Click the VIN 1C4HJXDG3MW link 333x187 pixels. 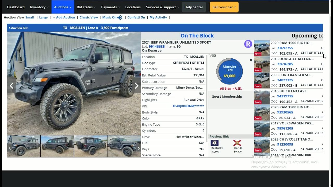(x=188, y=106)
